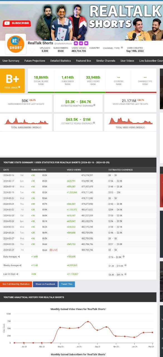Click the first purple icon beside channel name
Screen dimensions: 163x357
[x=76, y=43]
